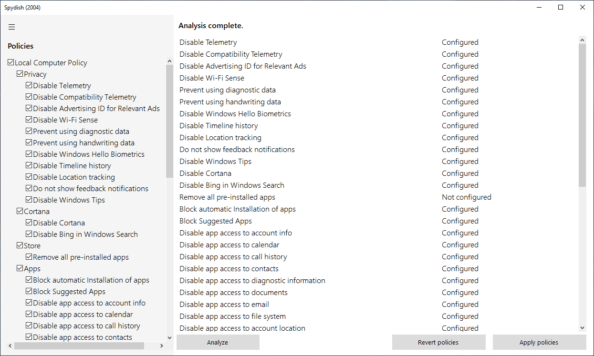Toggle the Local Computer Policy checkbox
This screenshot has height=356, width=594.
pos(11,62)
